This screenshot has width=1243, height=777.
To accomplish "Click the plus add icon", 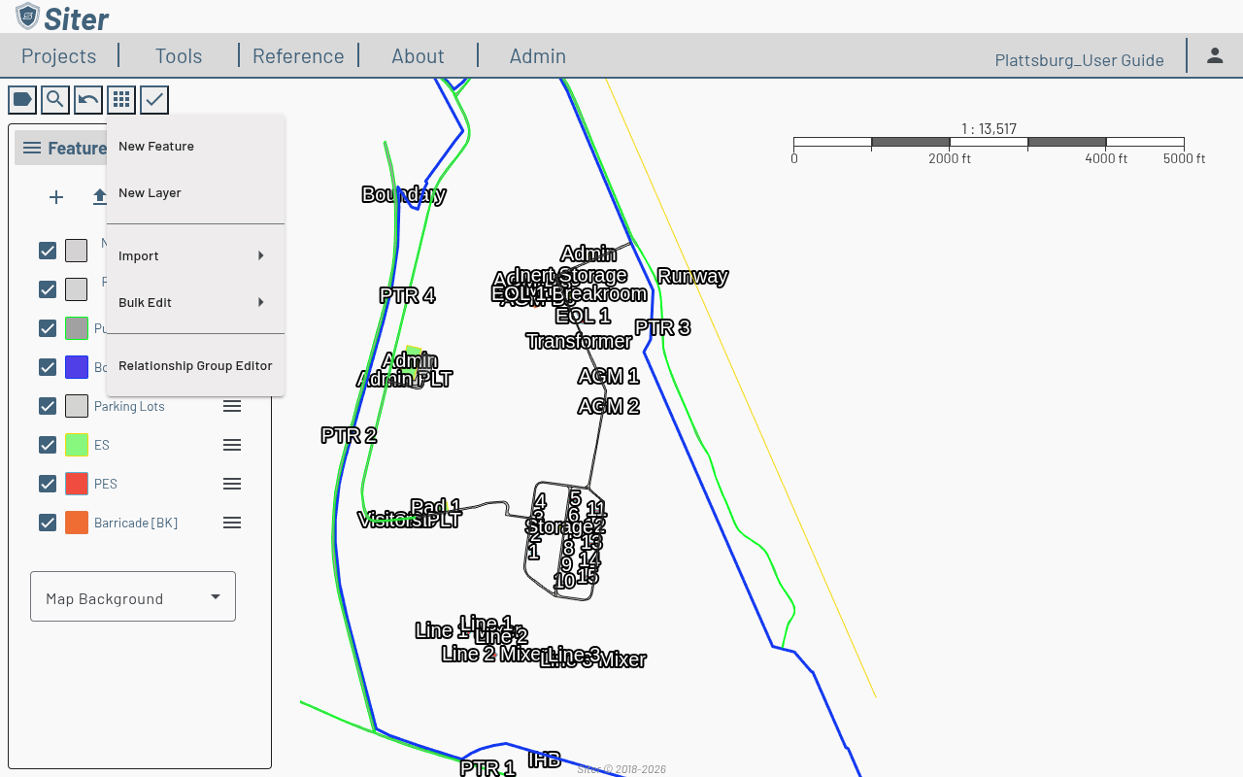I will (x=56, y=197).
